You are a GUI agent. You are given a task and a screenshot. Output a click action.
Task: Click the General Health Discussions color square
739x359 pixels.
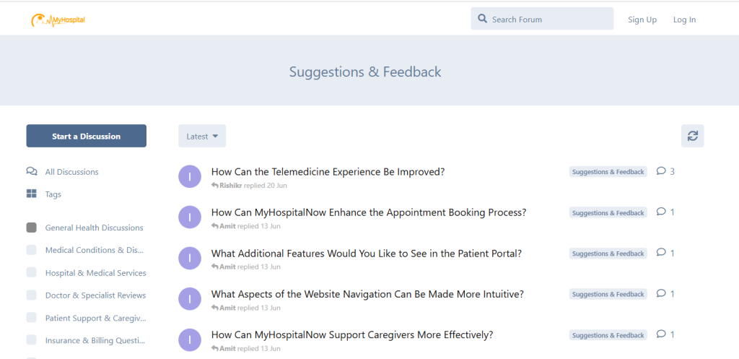tap(32, 228)
